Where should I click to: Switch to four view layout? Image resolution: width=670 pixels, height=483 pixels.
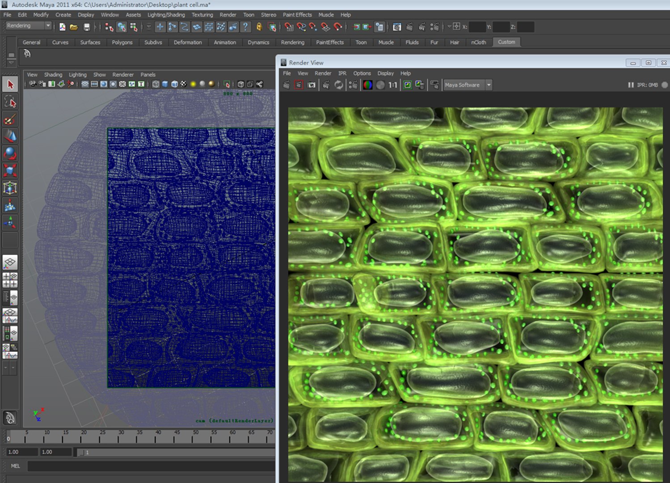point(10,280)
